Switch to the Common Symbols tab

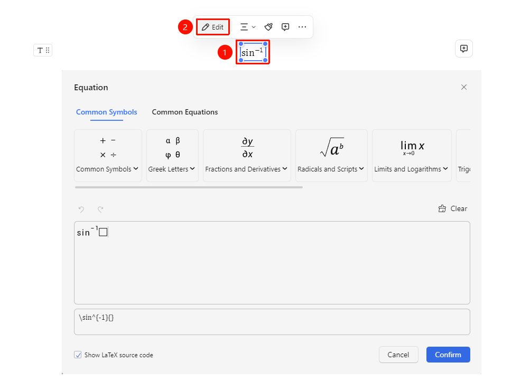click(107, 112)
